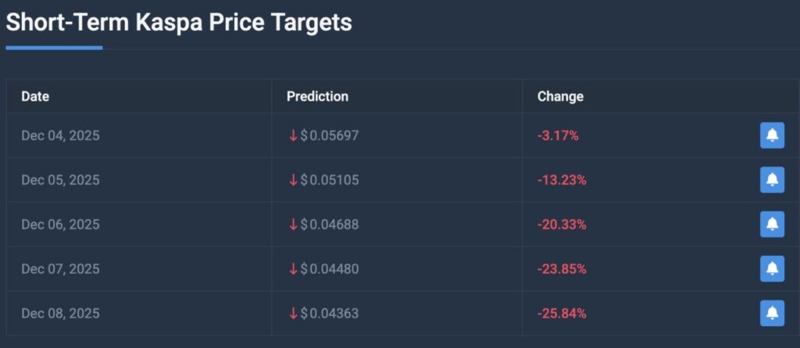Screen dimensions: 800x348
Task: Enable notification bell on Dec 07, 2025 row
Action: (772, 268)
